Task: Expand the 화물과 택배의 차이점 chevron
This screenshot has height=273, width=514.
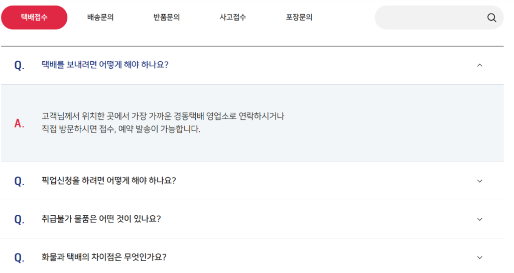Action: 479,257
